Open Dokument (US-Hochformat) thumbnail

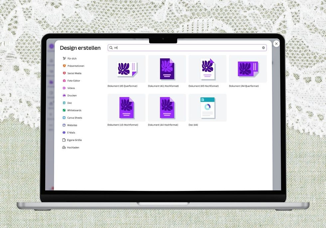(x=127, y=108)
